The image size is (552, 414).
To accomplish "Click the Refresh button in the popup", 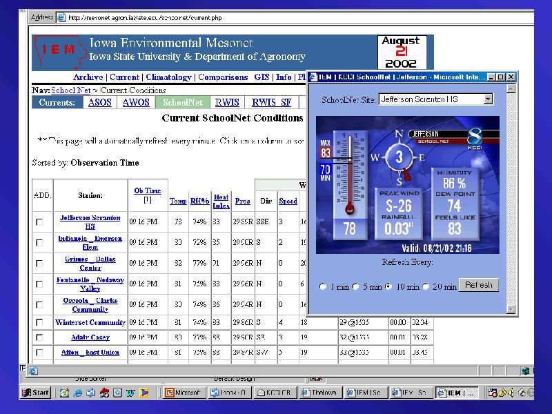I will (x=479, y=285).
